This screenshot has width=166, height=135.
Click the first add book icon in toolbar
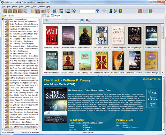(x=5, y=11)
